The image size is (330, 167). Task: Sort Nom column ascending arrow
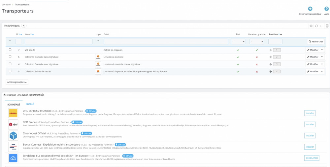[33, 35]
